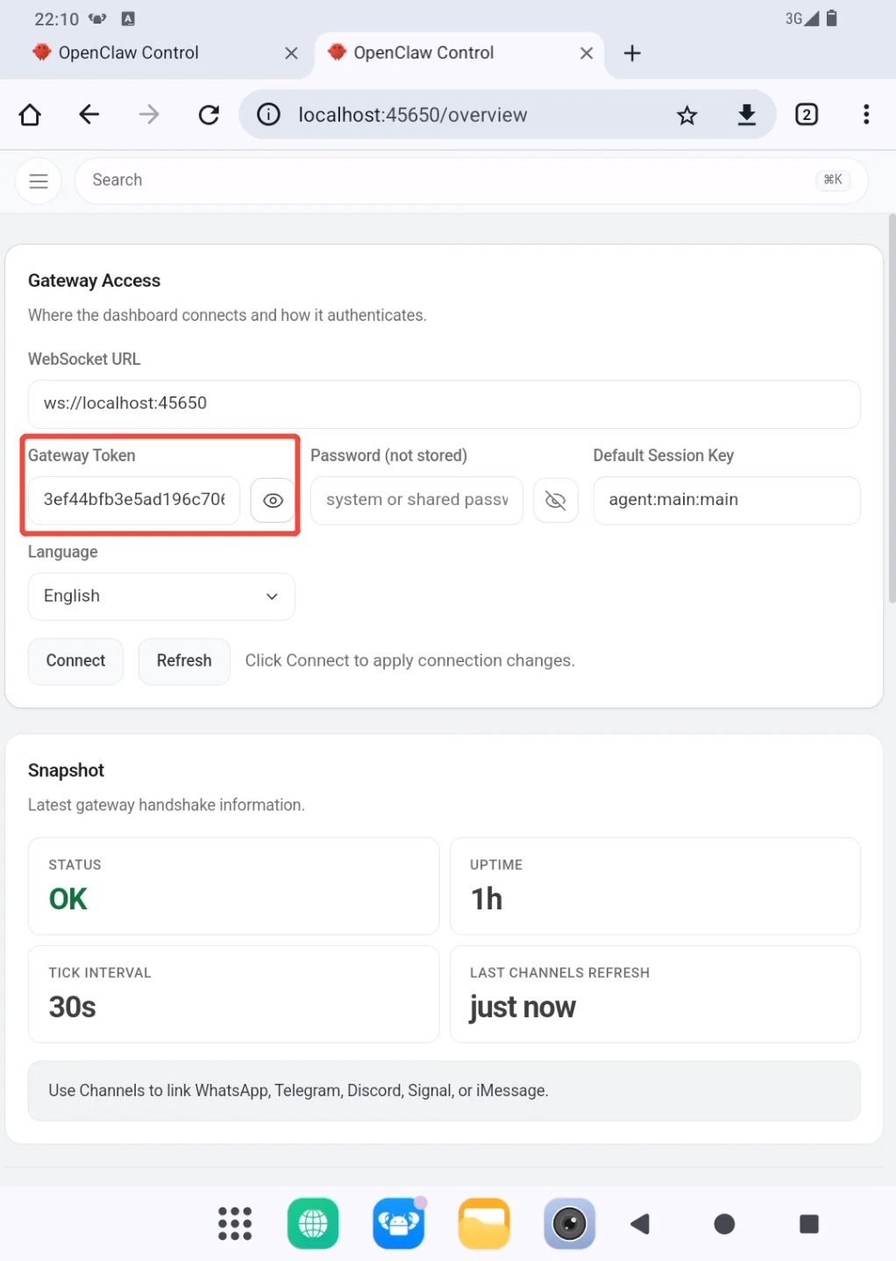Open a new tab with plus button

(632, 53)
